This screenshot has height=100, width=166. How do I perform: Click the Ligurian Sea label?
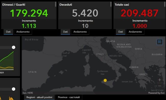[86, 51]
